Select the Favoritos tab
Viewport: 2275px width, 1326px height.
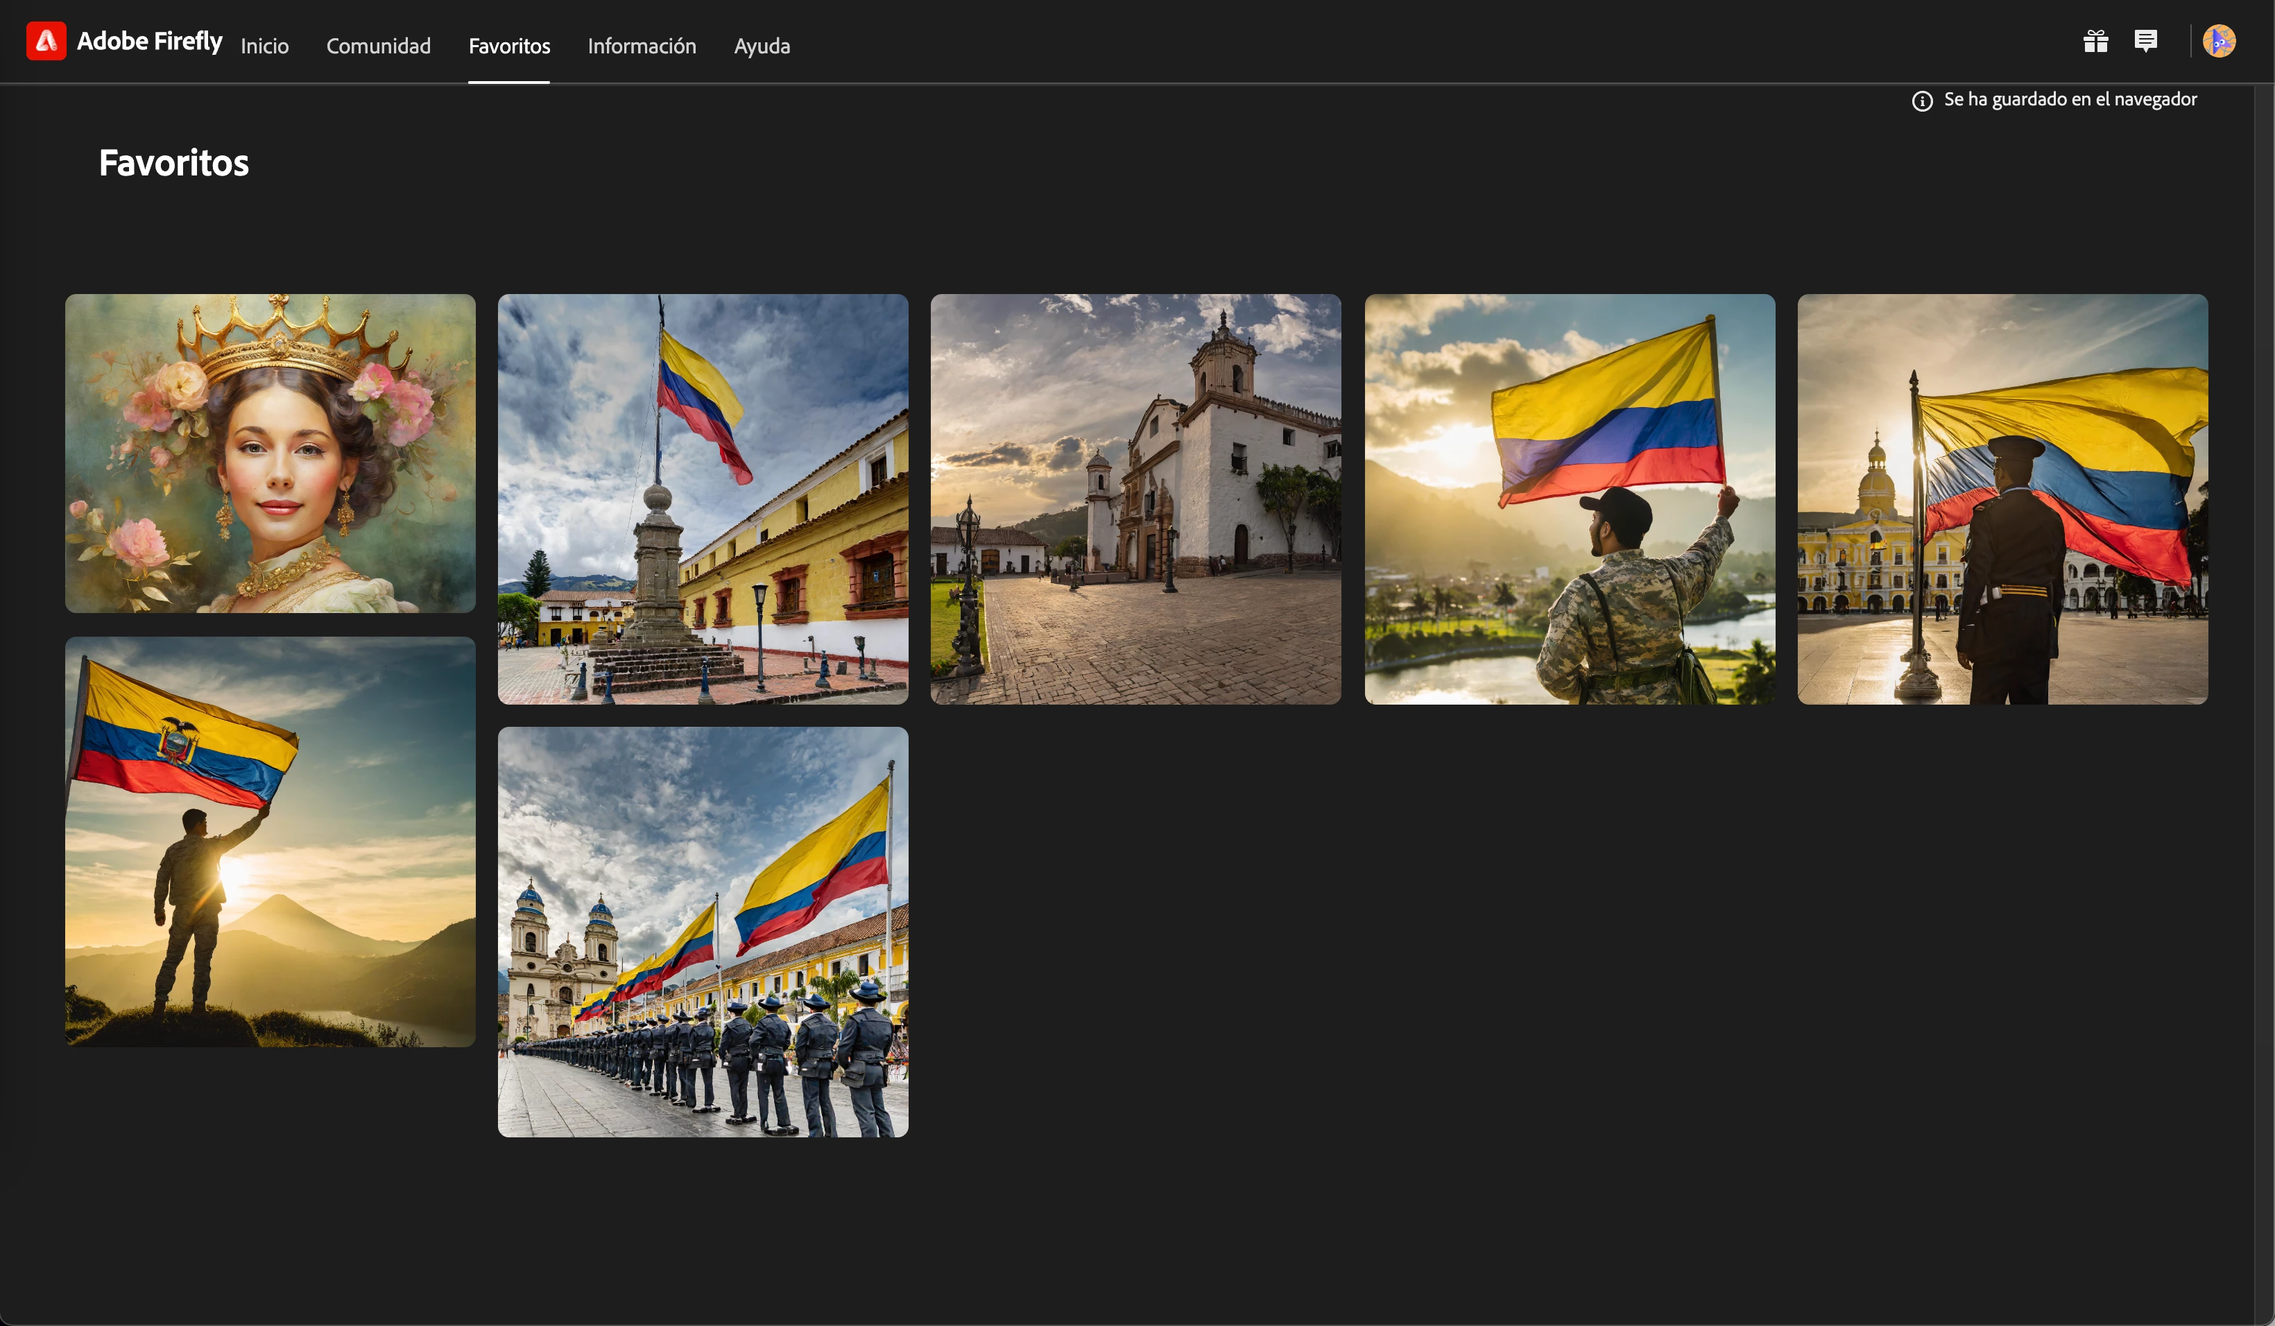coord(509,46)
